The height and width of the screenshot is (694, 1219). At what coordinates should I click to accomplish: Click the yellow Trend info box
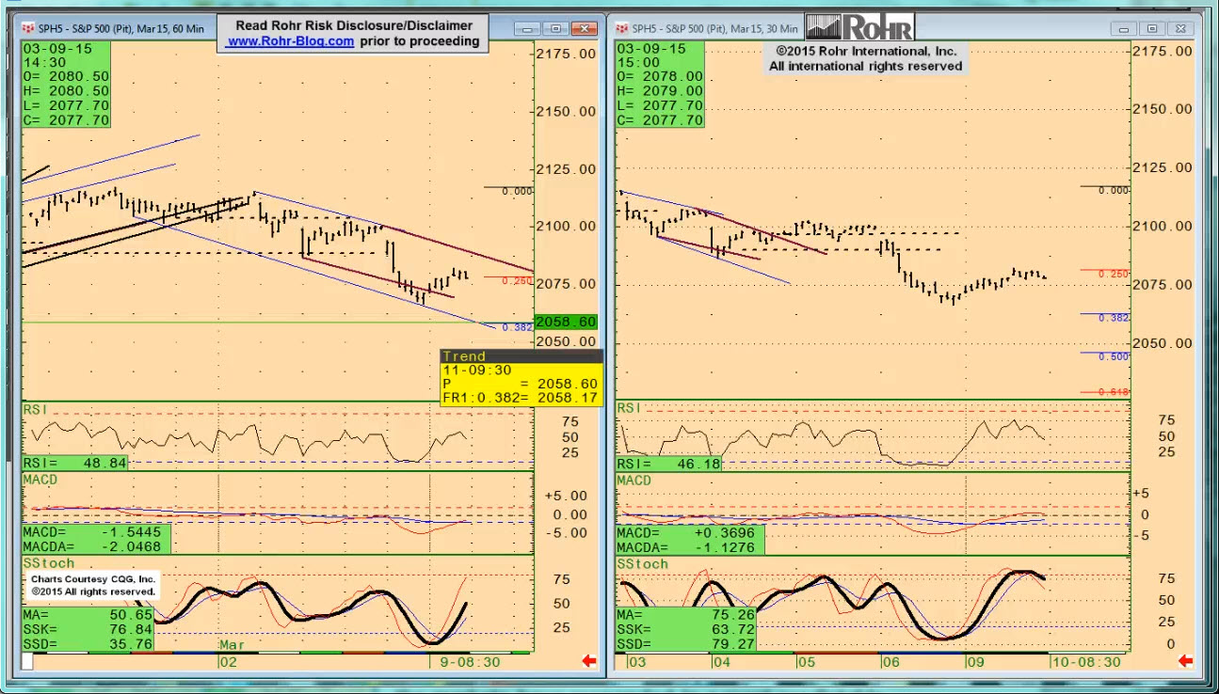(521, 378)
